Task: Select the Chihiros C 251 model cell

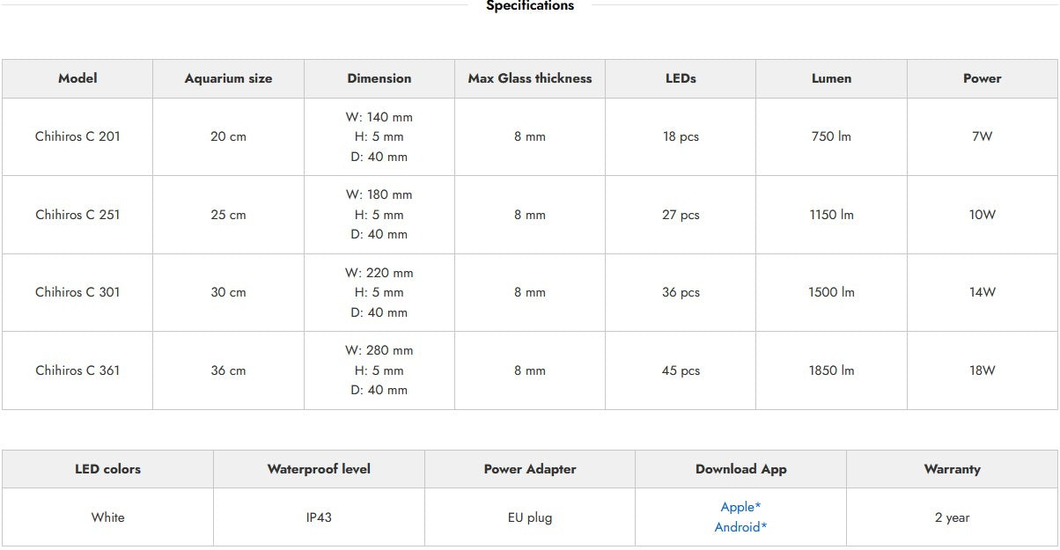Action: (77, 215)
